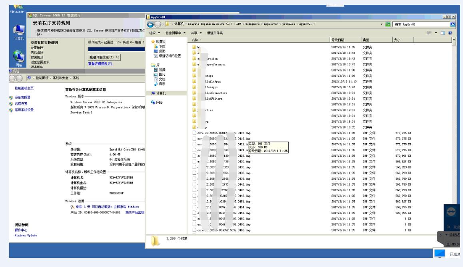This screenshot has width=463, height=267.
Task: Open 下载 downloads in navigation pane
Action: point(160,46)
